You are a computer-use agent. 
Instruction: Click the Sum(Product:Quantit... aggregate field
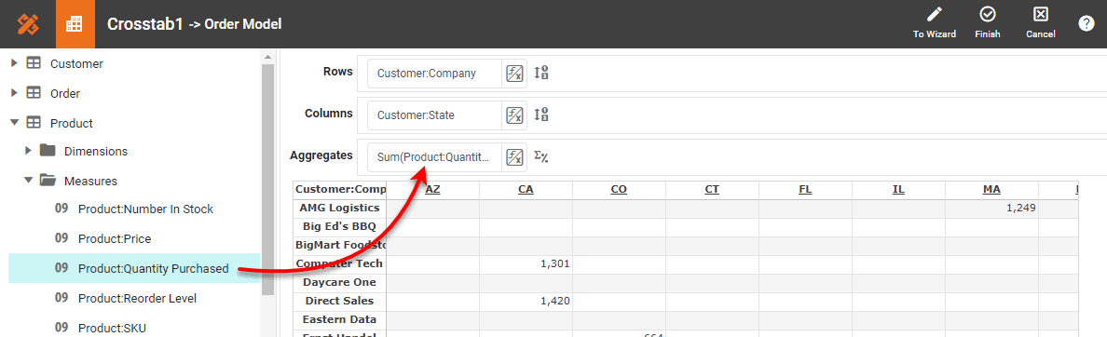434,156
